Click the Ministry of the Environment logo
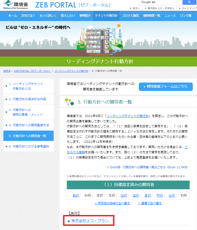This screenshot has width=197, height=230. point(16,5)
